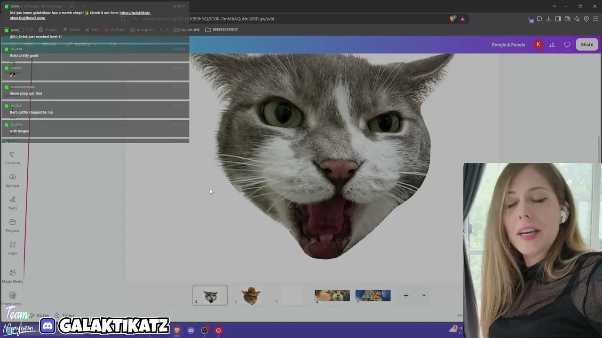Viewport: 602px width, 338px height.
Task: Open the Kick bookmark
Action: click(x=92, y=30)
